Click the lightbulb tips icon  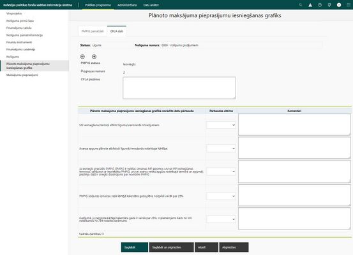pyautogui.click(x=329, y=4)
